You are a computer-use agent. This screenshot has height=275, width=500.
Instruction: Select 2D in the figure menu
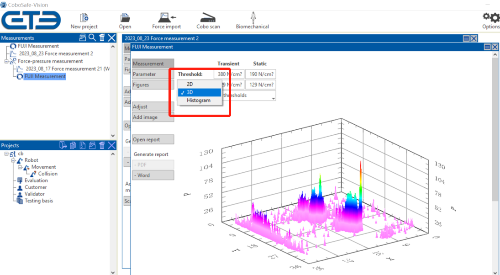190,85
